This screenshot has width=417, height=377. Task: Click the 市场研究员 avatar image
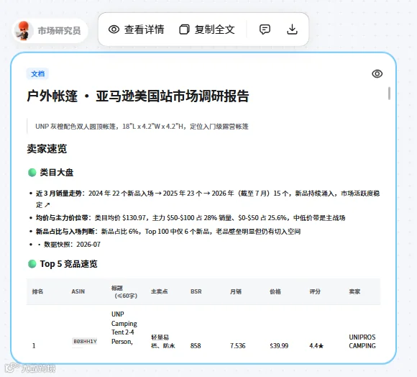[24, 31]
